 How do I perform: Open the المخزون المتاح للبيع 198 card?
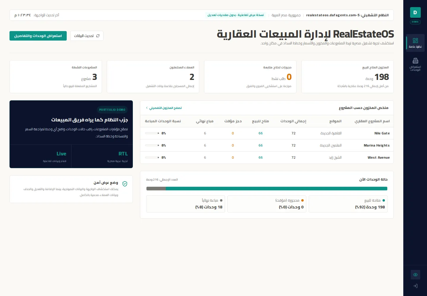click(348, 77)
